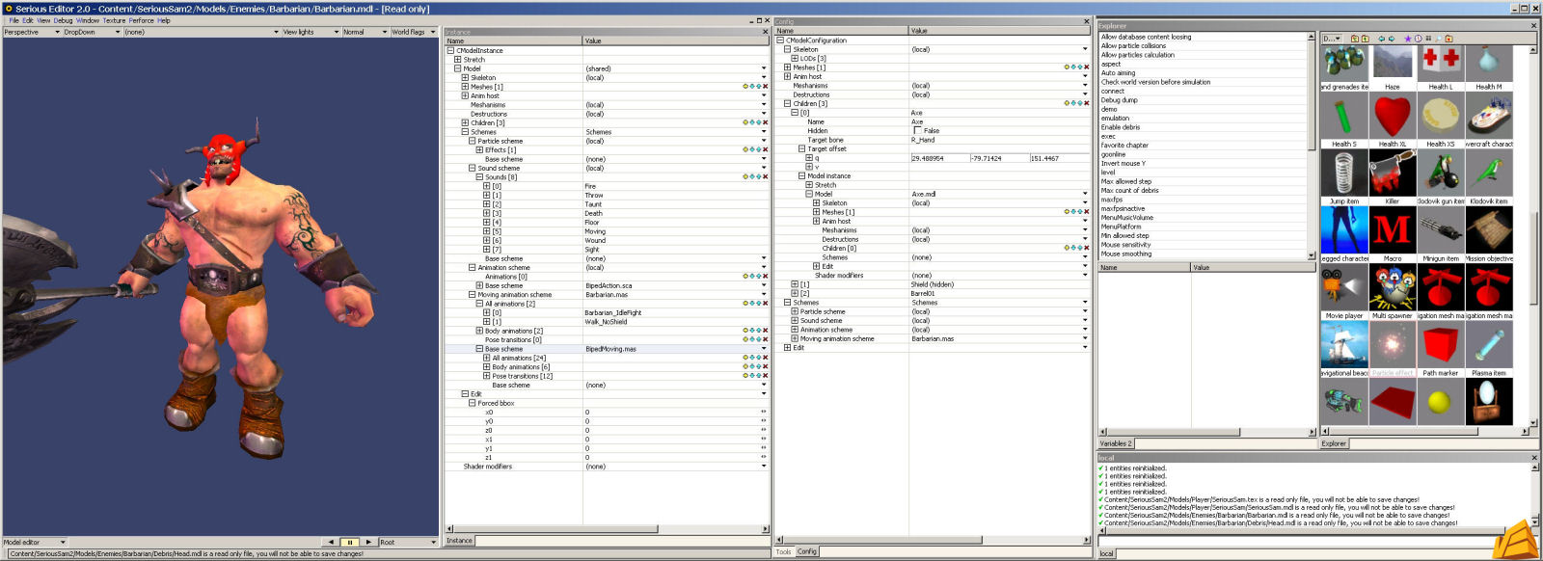Open the Shader modifiers dropdown in Instance panel
The width and height of the screenshot is (1543, 561).
point(764,467)
